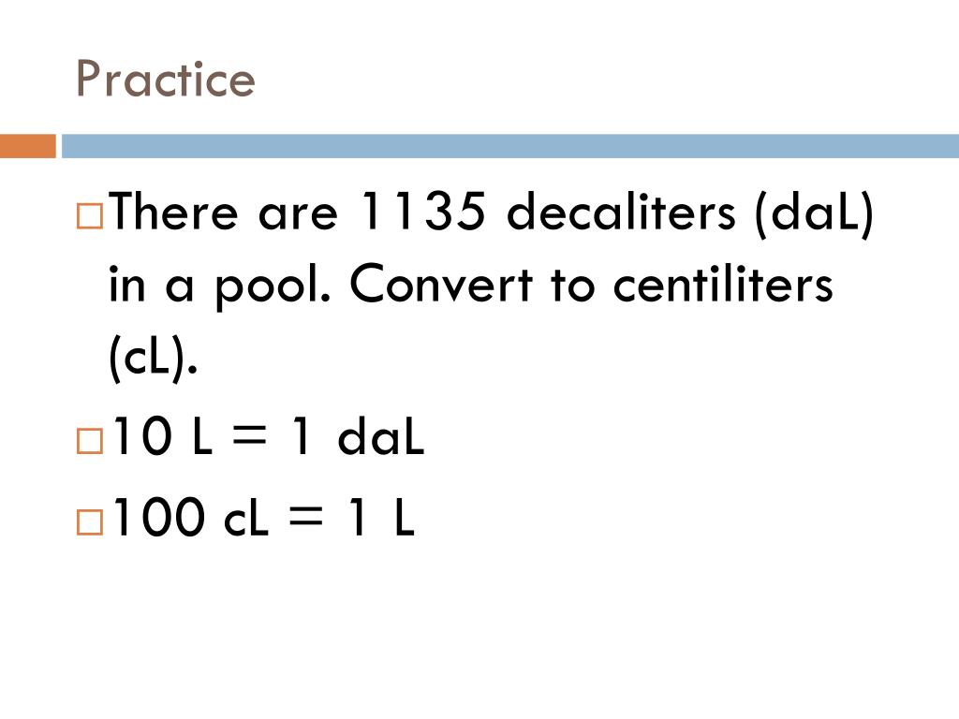Screen dimensions: 959x719
Task: Click the word 'centiliters'
Action: (x=723, y=284)
